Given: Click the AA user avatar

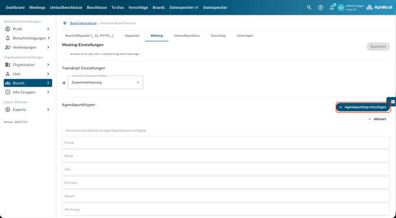Looking at the screenshot, I should click(x=341, y=8).
